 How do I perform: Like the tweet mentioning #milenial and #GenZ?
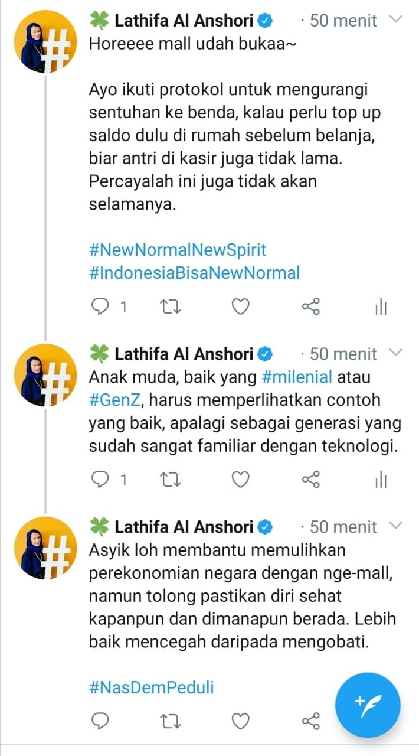[x=240, y=480]
